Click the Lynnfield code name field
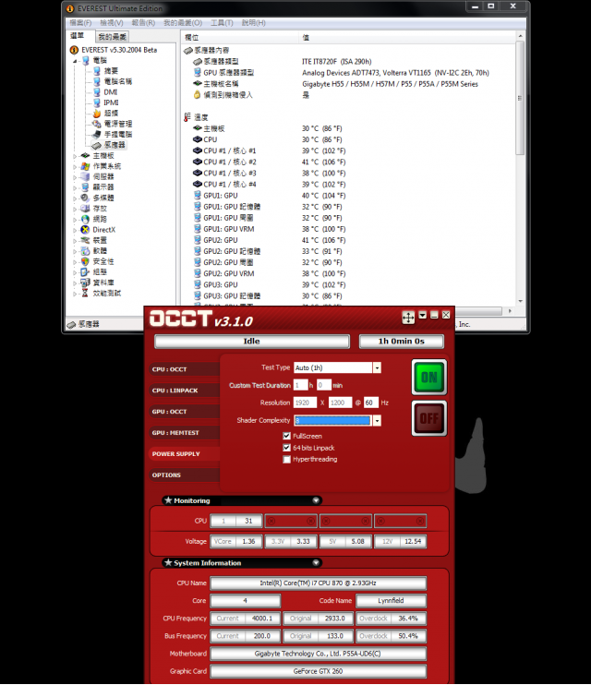Viewport: 591px width, 685px height. (392, 601)
